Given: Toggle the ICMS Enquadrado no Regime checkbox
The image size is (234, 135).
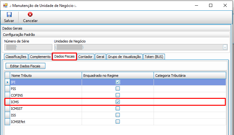Looking at the screenshot, I should tap(118, 102).
